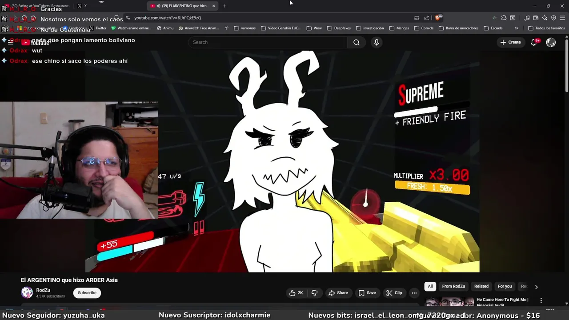Select the For you filter chip

tap(505, 287)
